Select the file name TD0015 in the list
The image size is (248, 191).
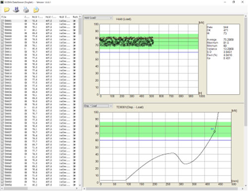tap(8, 64)
